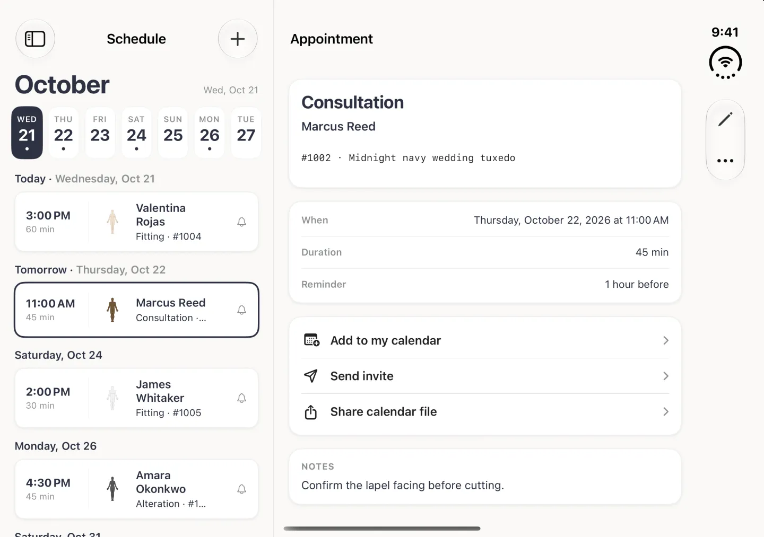Toggle reminder bell for James Whitaker

click(x=241, y=398)
